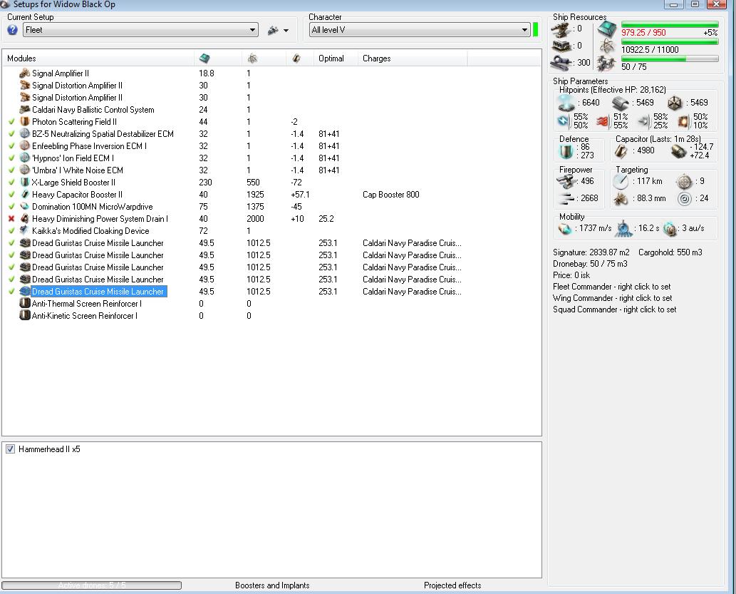Click the CPU usage icon in Ship Resources
Screen dimensions: 736x594
tap(608, 29)
